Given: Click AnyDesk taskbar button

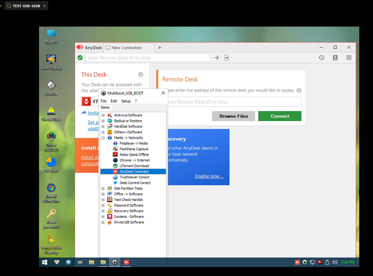Looking at the screenshot, I should click(x=126, y=262).
